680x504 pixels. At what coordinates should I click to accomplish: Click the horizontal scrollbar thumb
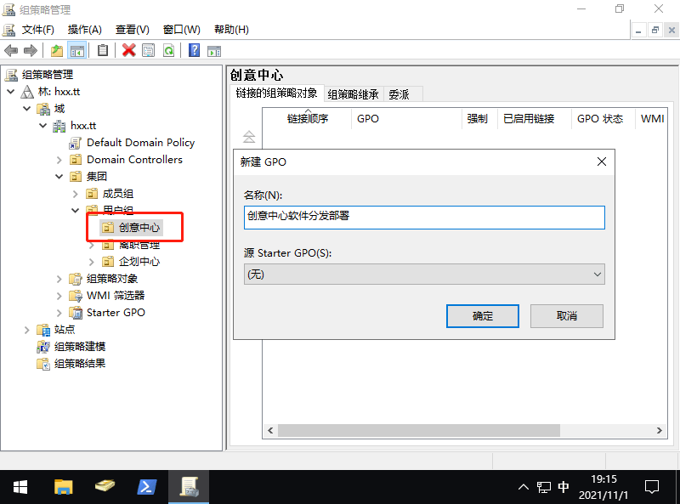pyautogui.click(x=419, y=430)
